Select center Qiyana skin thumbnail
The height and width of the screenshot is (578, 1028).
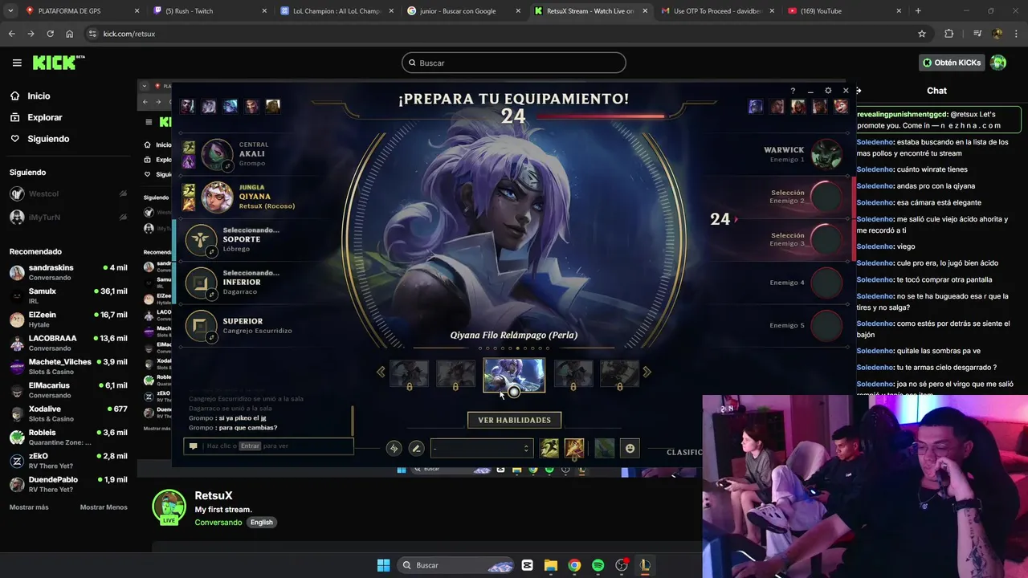click(x=514, y=373)
